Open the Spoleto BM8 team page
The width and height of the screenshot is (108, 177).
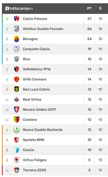[x=33, y=140]
